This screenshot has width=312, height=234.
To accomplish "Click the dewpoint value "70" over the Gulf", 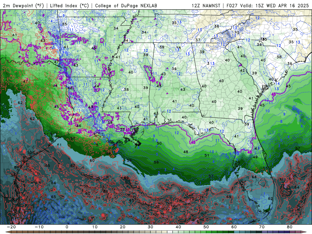I will 191,199.
